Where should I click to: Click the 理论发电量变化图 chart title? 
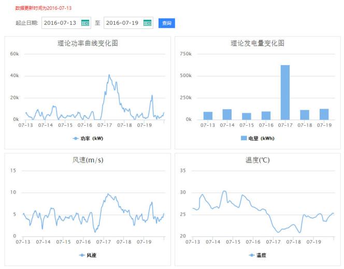[x=257, y=43]
